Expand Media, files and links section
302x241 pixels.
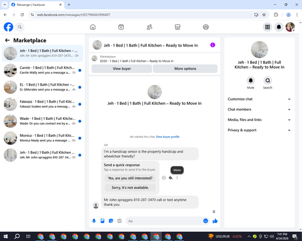259,120
